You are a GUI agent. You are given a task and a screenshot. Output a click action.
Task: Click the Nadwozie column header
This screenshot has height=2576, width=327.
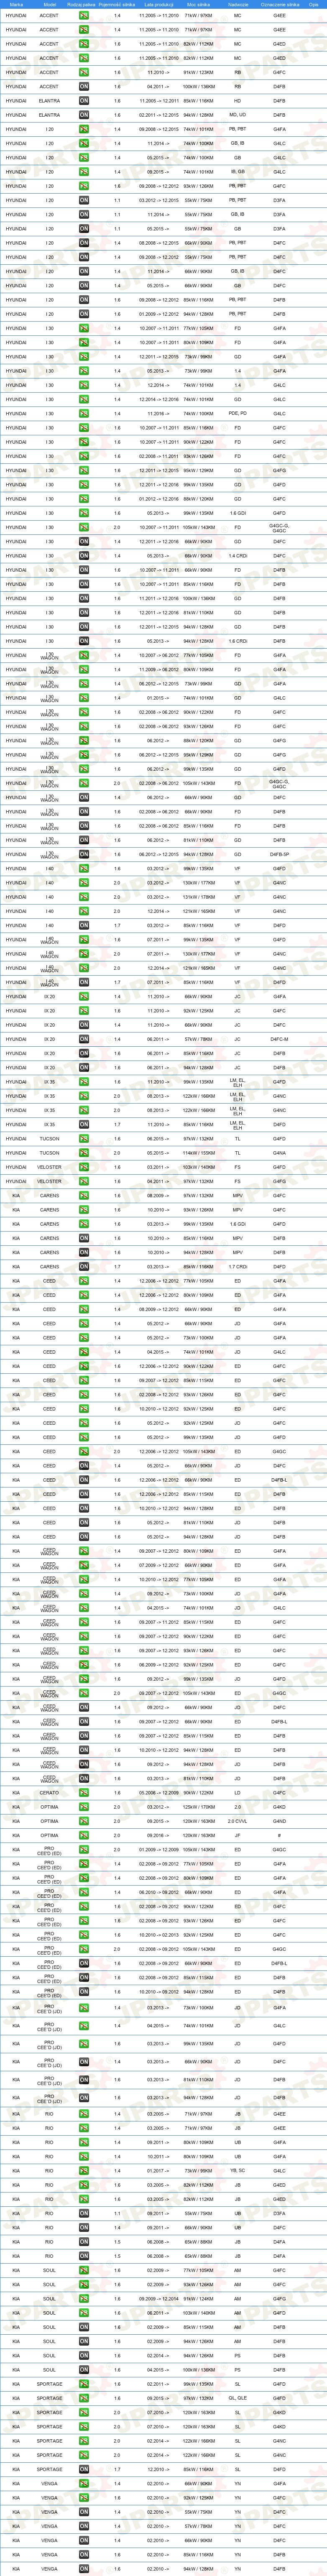click(x=237, y=4)
